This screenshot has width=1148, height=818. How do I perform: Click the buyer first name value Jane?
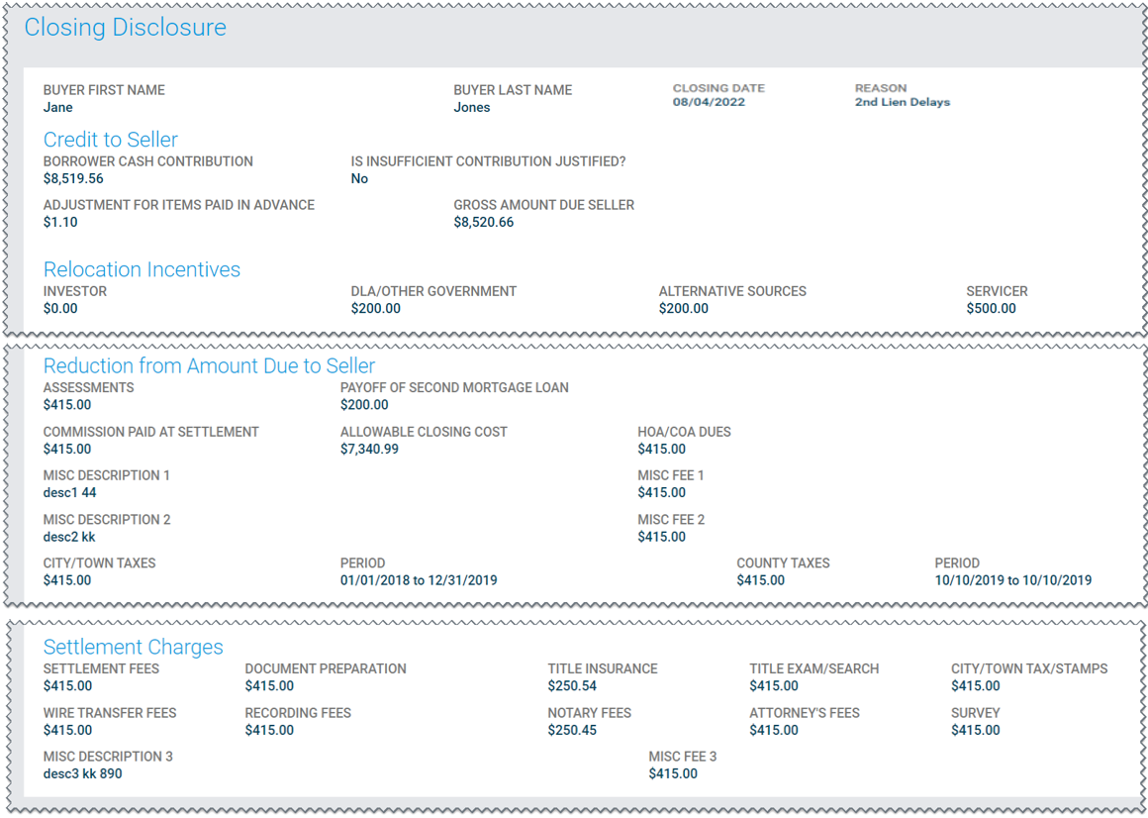pyautogui.click(x=57, y=107)
